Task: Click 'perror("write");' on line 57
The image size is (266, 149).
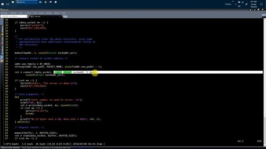Action: click(x=37, y=111)
